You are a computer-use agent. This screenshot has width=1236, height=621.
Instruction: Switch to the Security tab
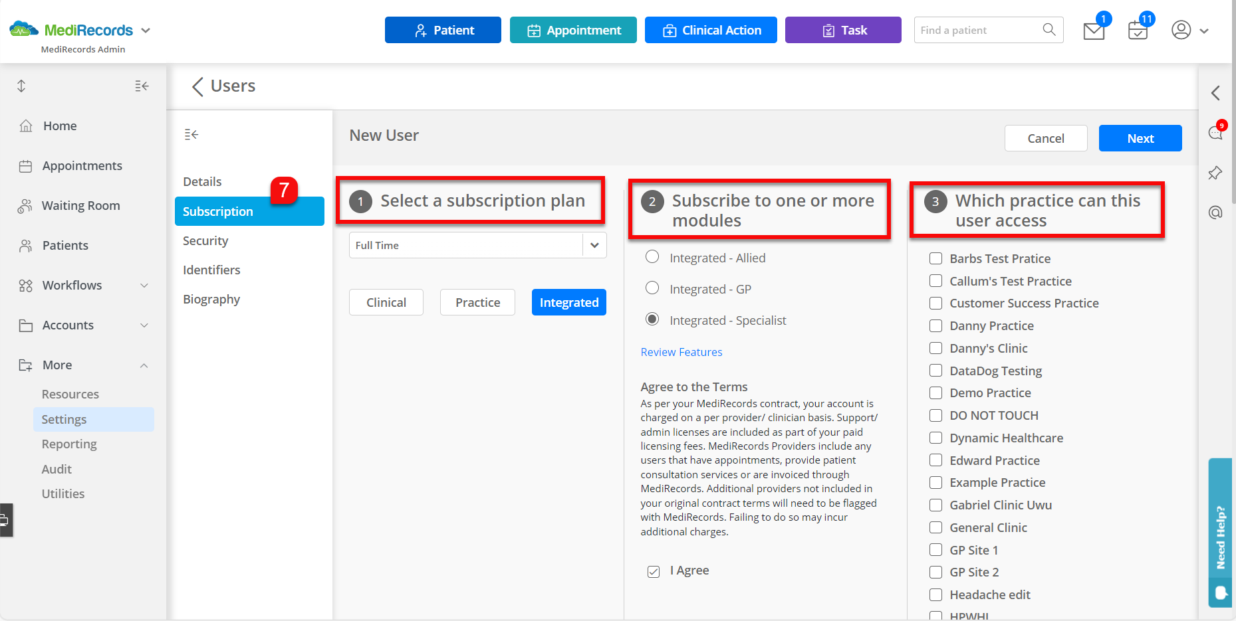205,240
